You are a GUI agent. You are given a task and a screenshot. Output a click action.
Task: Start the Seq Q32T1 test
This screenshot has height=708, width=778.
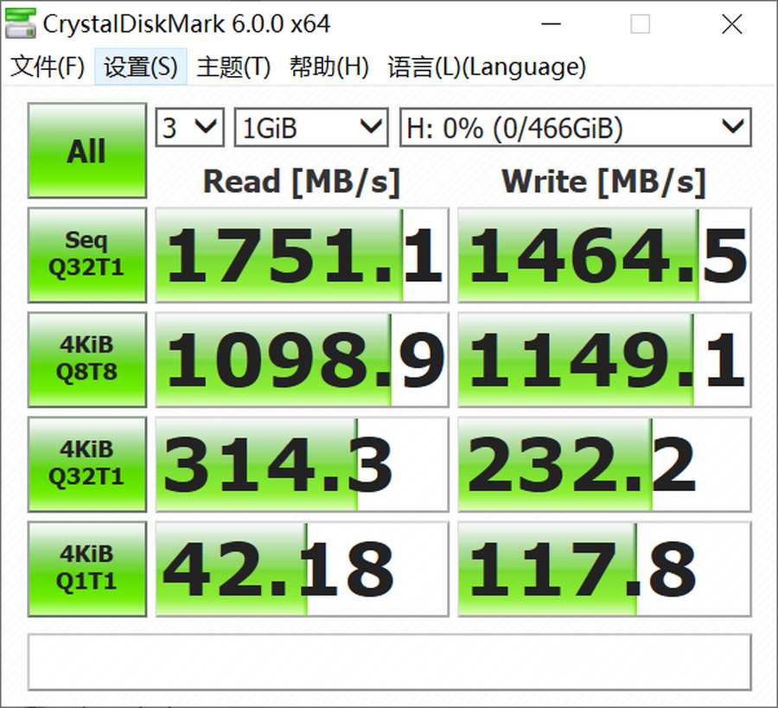coord(86,255)
